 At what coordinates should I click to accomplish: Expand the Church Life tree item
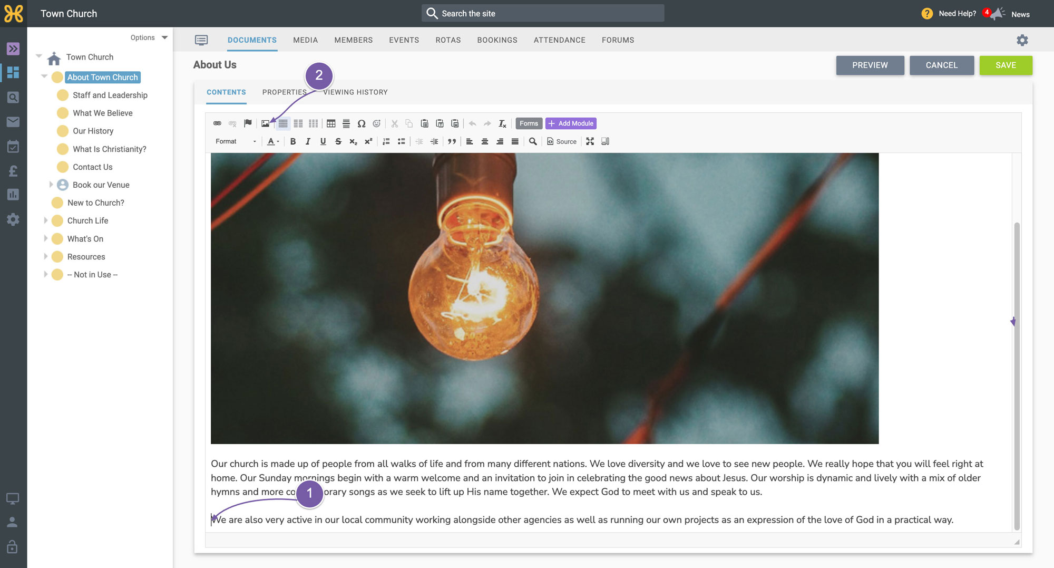pyautogui.click(x=45, y=220)
